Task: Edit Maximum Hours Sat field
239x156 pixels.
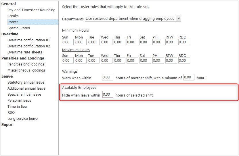Action: (146, 60)
